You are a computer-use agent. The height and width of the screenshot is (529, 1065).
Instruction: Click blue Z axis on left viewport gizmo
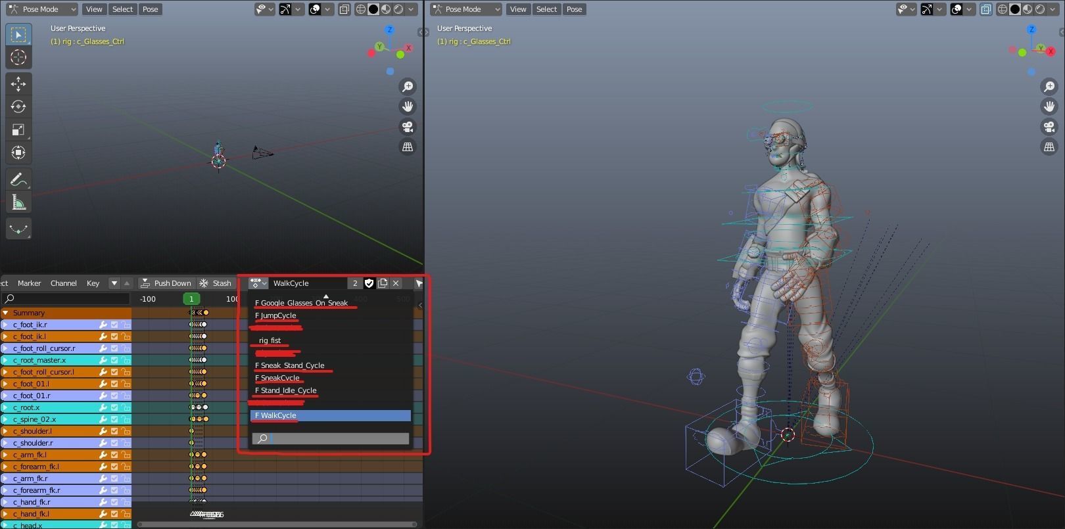click(x=390, y=30)
